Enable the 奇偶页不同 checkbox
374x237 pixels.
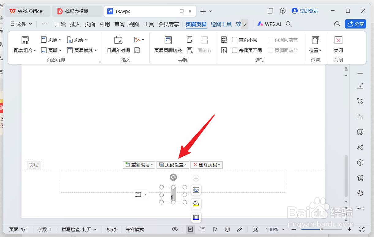click(235, 50)
